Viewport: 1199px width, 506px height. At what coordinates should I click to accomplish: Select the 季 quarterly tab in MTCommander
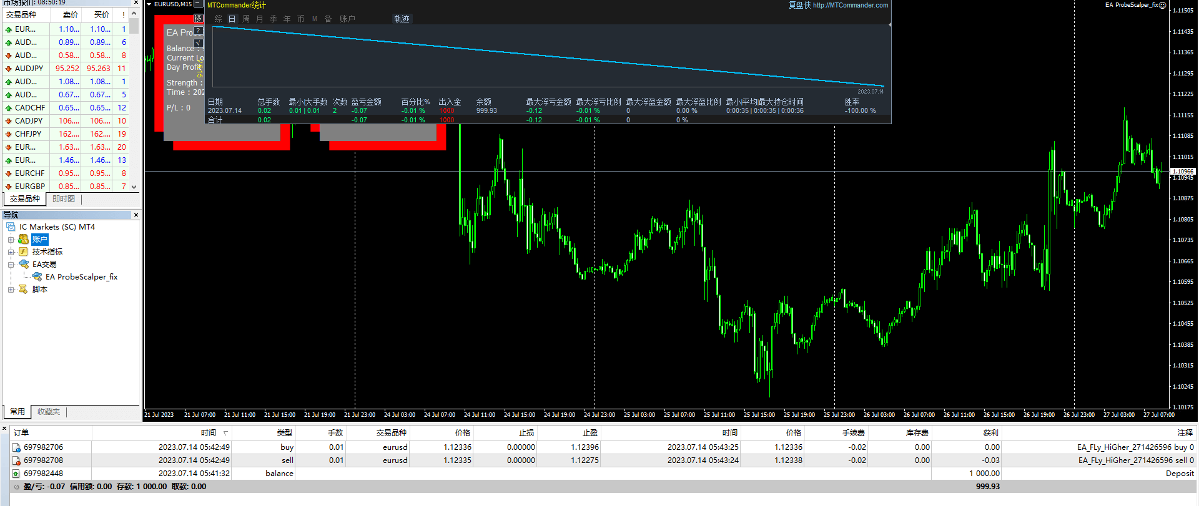click(x=274, y=19)
